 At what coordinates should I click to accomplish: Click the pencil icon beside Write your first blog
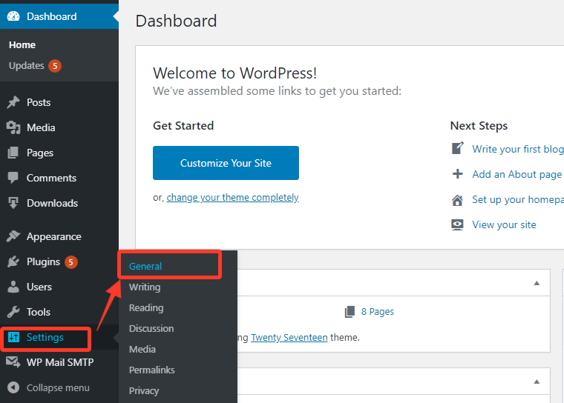coord(458,148)
